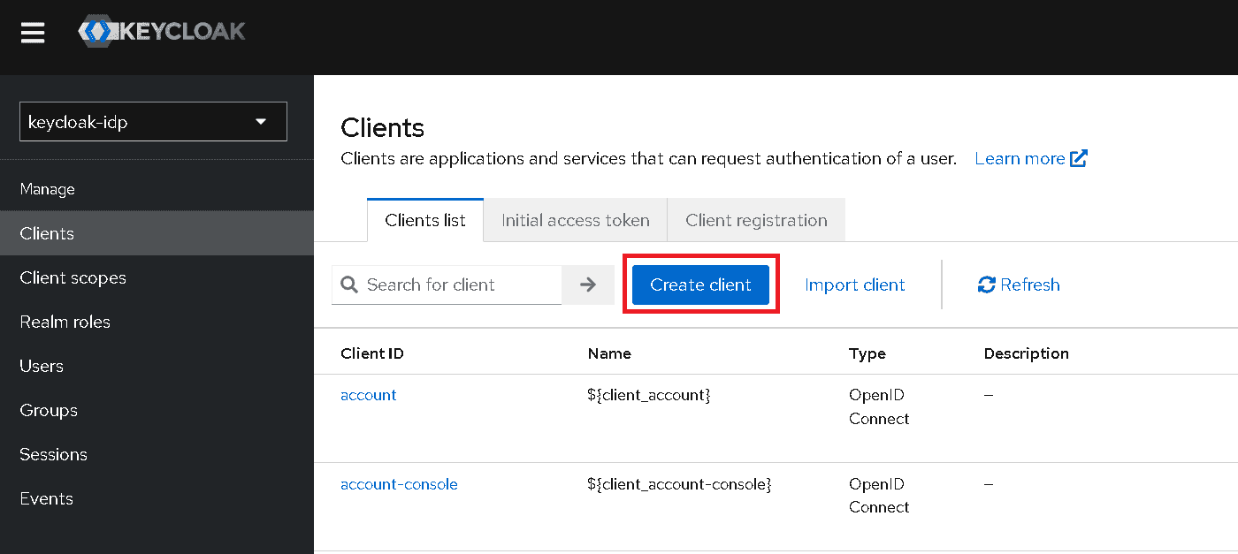This screenshot has width=1238, height=554.
Task: Click the magnifying glass search icon
Action: (x=349, y=285)
